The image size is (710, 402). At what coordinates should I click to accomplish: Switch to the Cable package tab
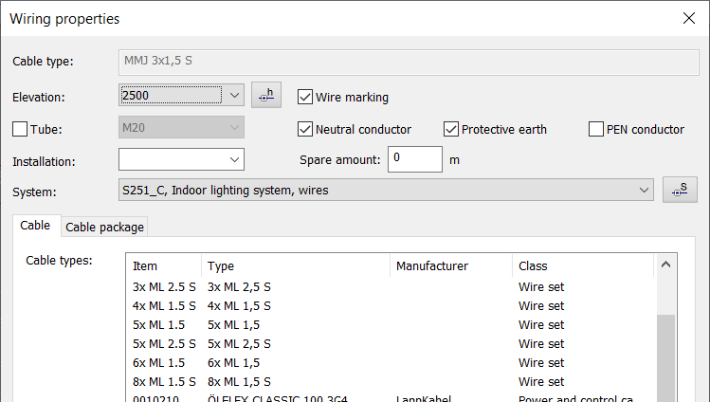(104, 227)
